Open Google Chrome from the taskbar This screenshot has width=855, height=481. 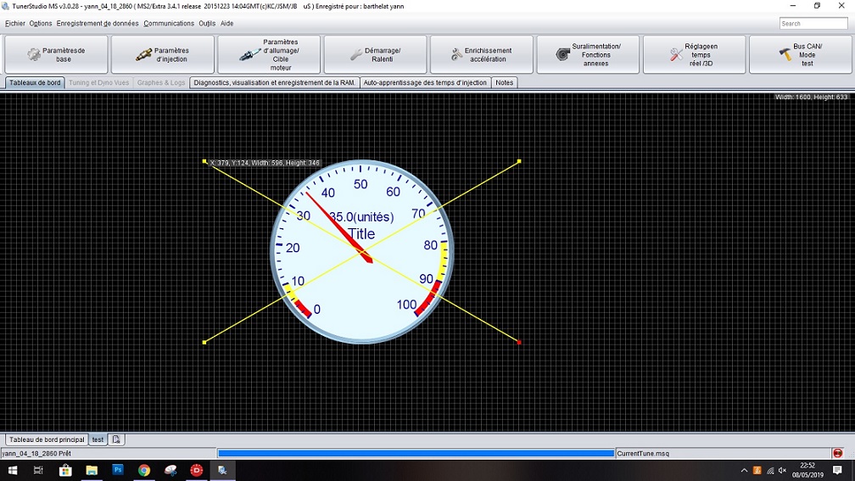[x=144, y=470]
